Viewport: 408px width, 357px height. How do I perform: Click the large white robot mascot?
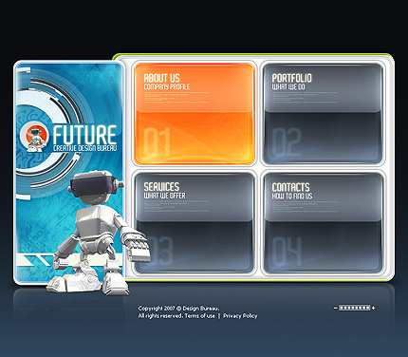pos(98,234)
